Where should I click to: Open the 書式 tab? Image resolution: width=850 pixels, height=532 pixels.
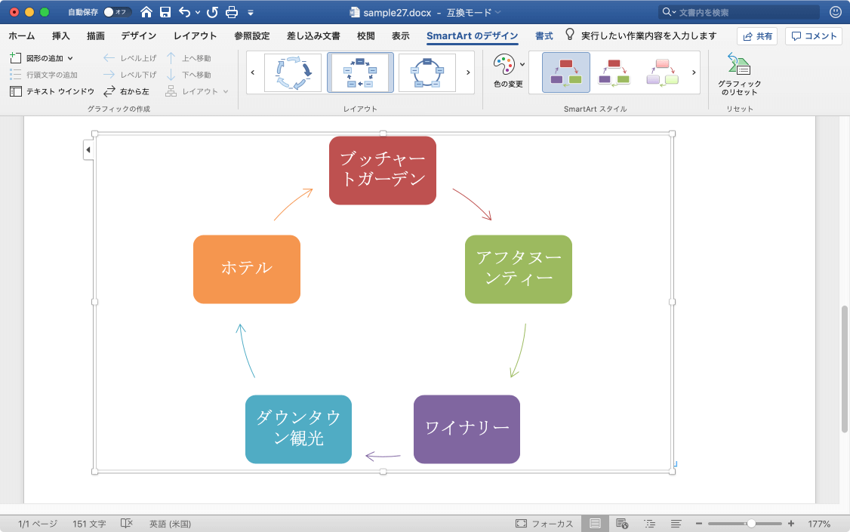point(544,35)
